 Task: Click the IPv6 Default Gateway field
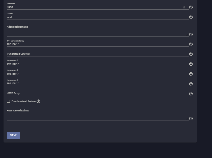coord(96,54)
